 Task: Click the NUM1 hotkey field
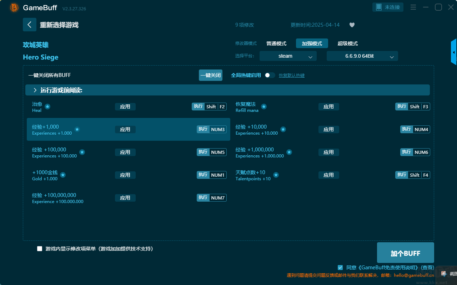click(x=212, y=175)
